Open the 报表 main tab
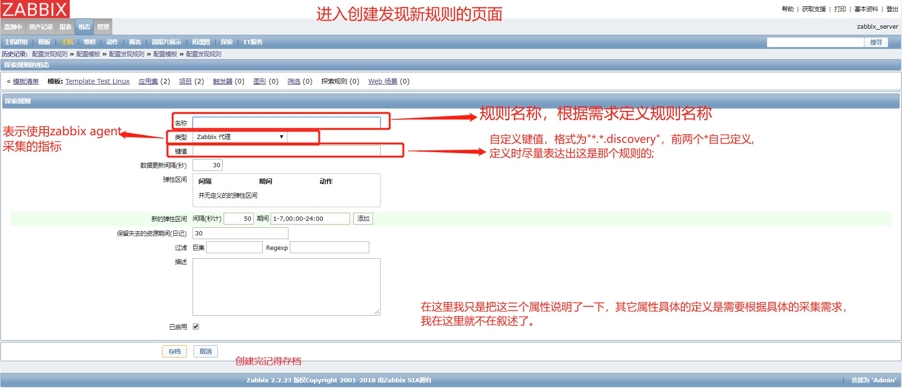902x388 pixels. 66,27
